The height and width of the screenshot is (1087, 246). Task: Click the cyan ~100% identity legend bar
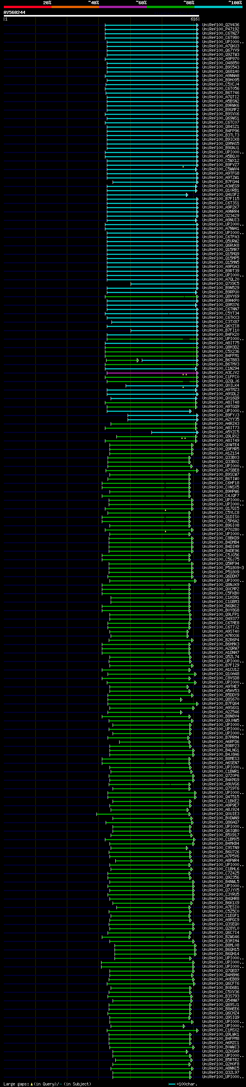point(218,7)
